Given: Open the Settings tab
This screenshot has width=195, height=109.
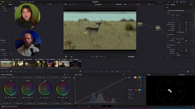Looking at the screenshot, I should pos(173,4).
